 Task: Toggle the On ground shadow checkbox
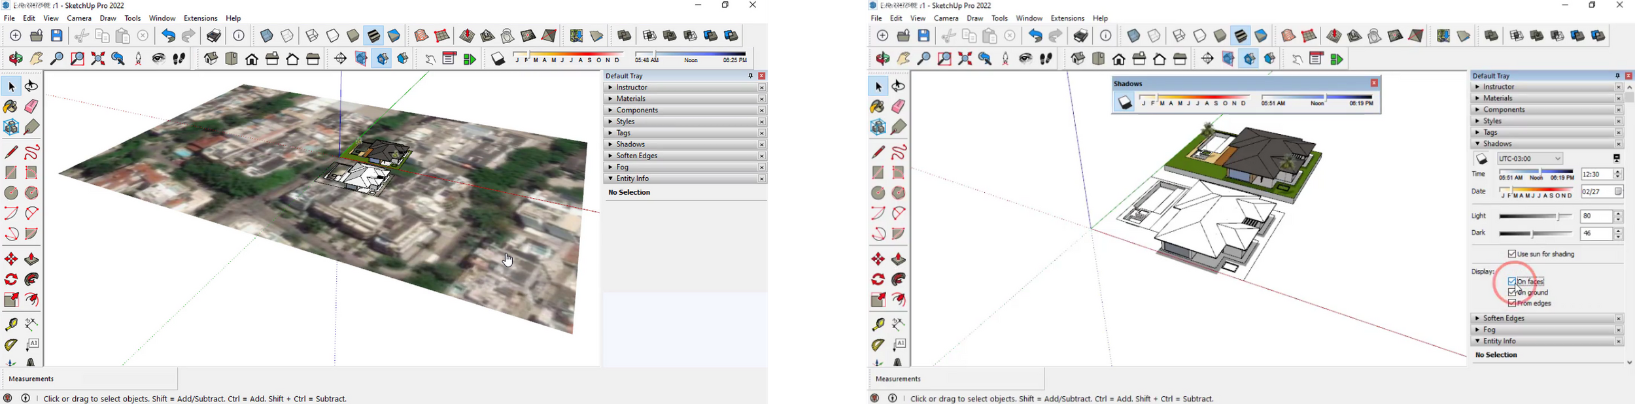pyautogui.click(x=1512, y=293)
